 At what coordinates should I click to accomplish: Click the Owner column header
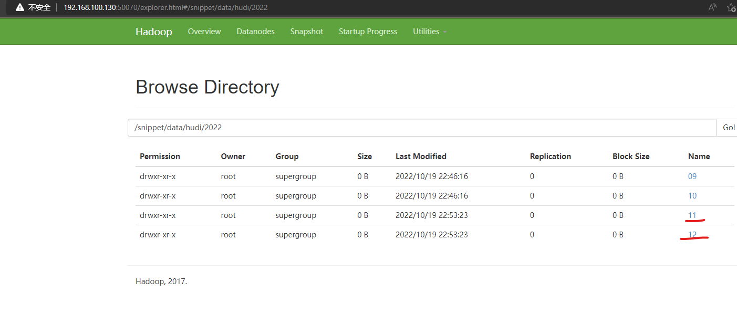click(233, 156)
